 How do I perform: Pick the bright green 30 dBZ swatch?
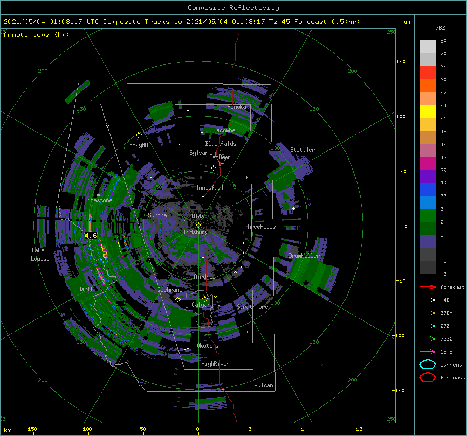click(428, 215)
